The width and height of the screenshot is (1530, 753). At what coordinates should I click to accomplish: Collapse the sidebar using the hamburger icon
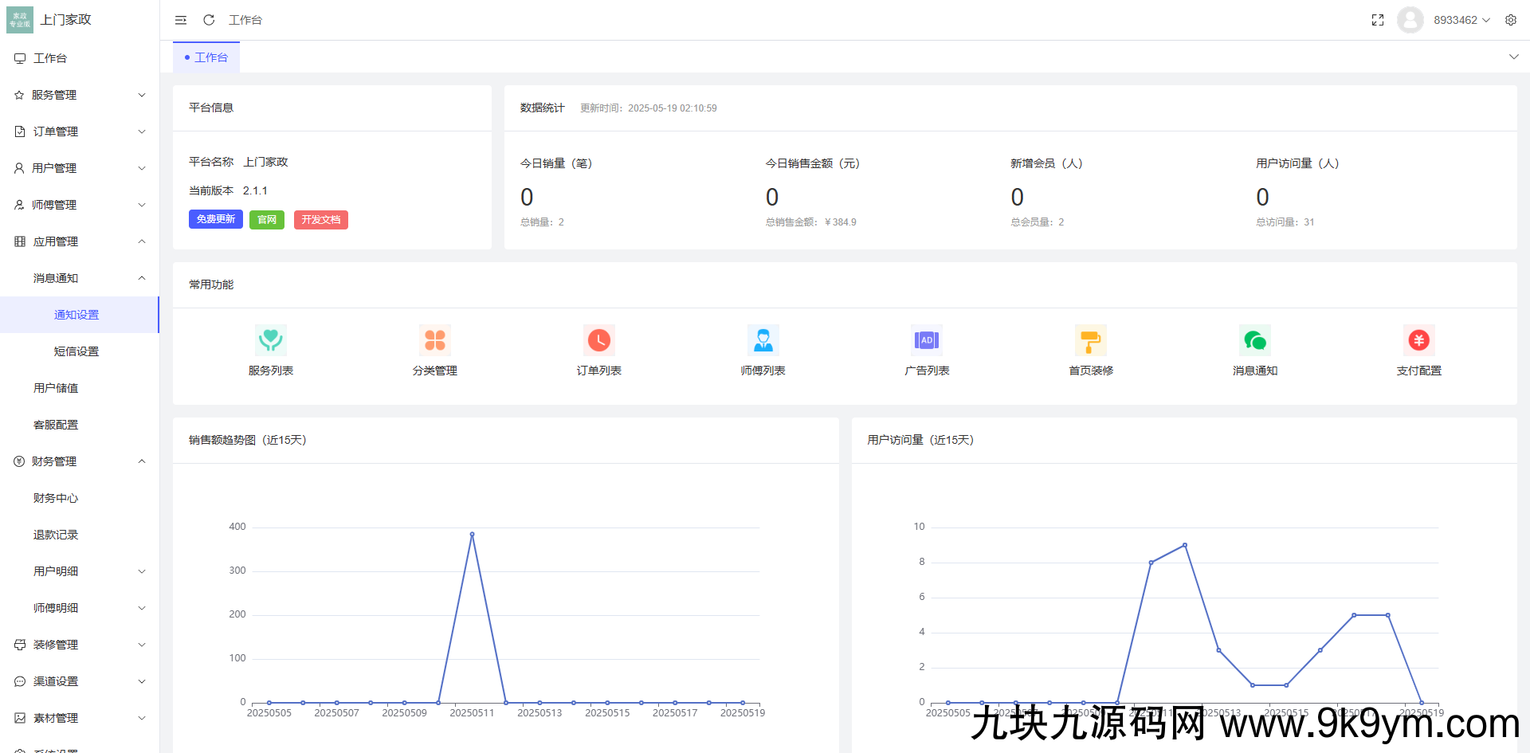coord(180,20)
